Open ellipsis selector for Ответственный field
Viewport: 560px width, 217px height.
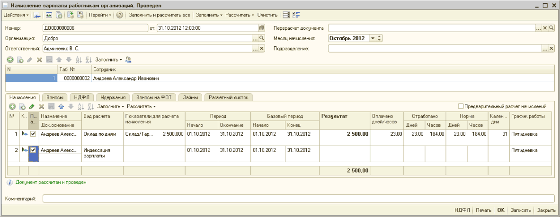pos(255,49)
